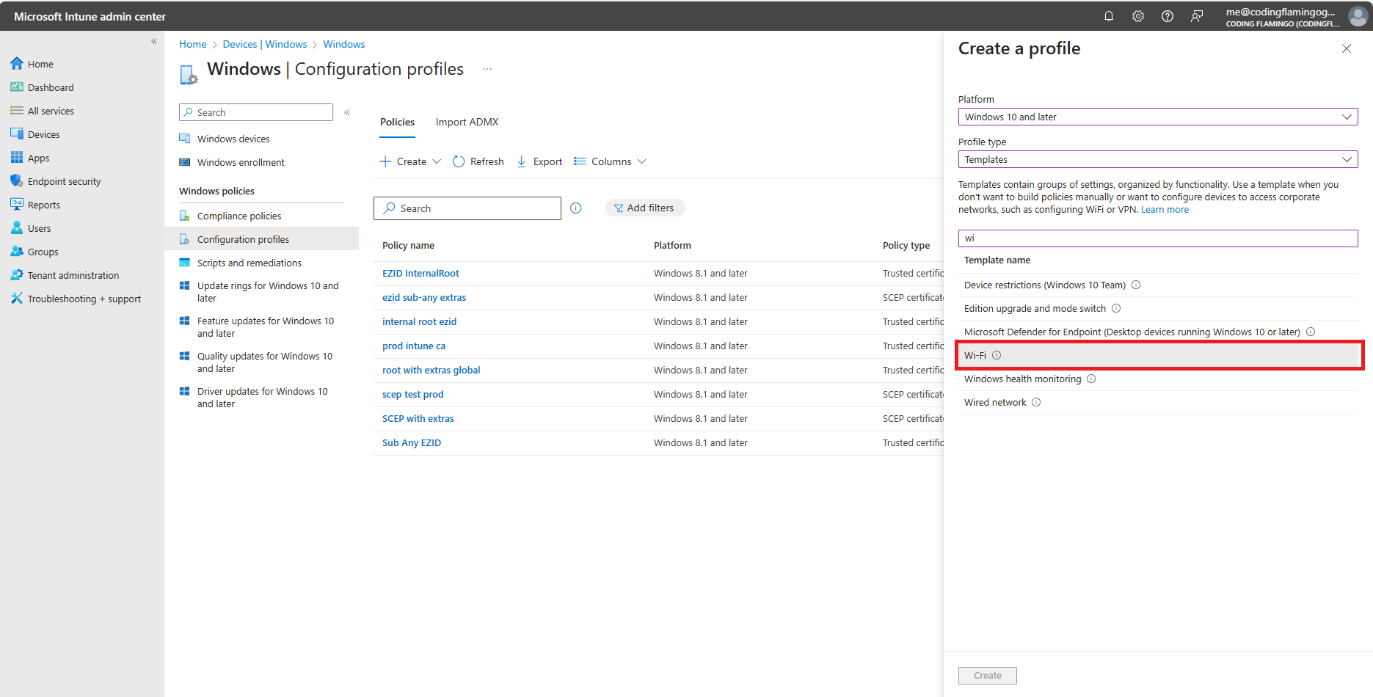Open Dashboard from sidebar

[x=43, y=87]
